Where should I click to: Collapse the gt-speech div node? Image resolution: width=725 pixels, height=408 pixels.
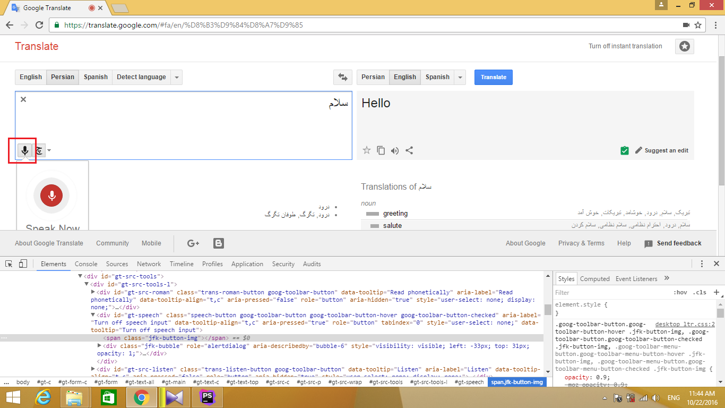click(x=93, y=315)
